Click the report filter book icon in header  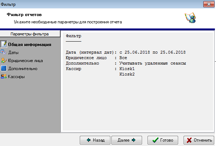pyautogui.click(x=191, y=18)
